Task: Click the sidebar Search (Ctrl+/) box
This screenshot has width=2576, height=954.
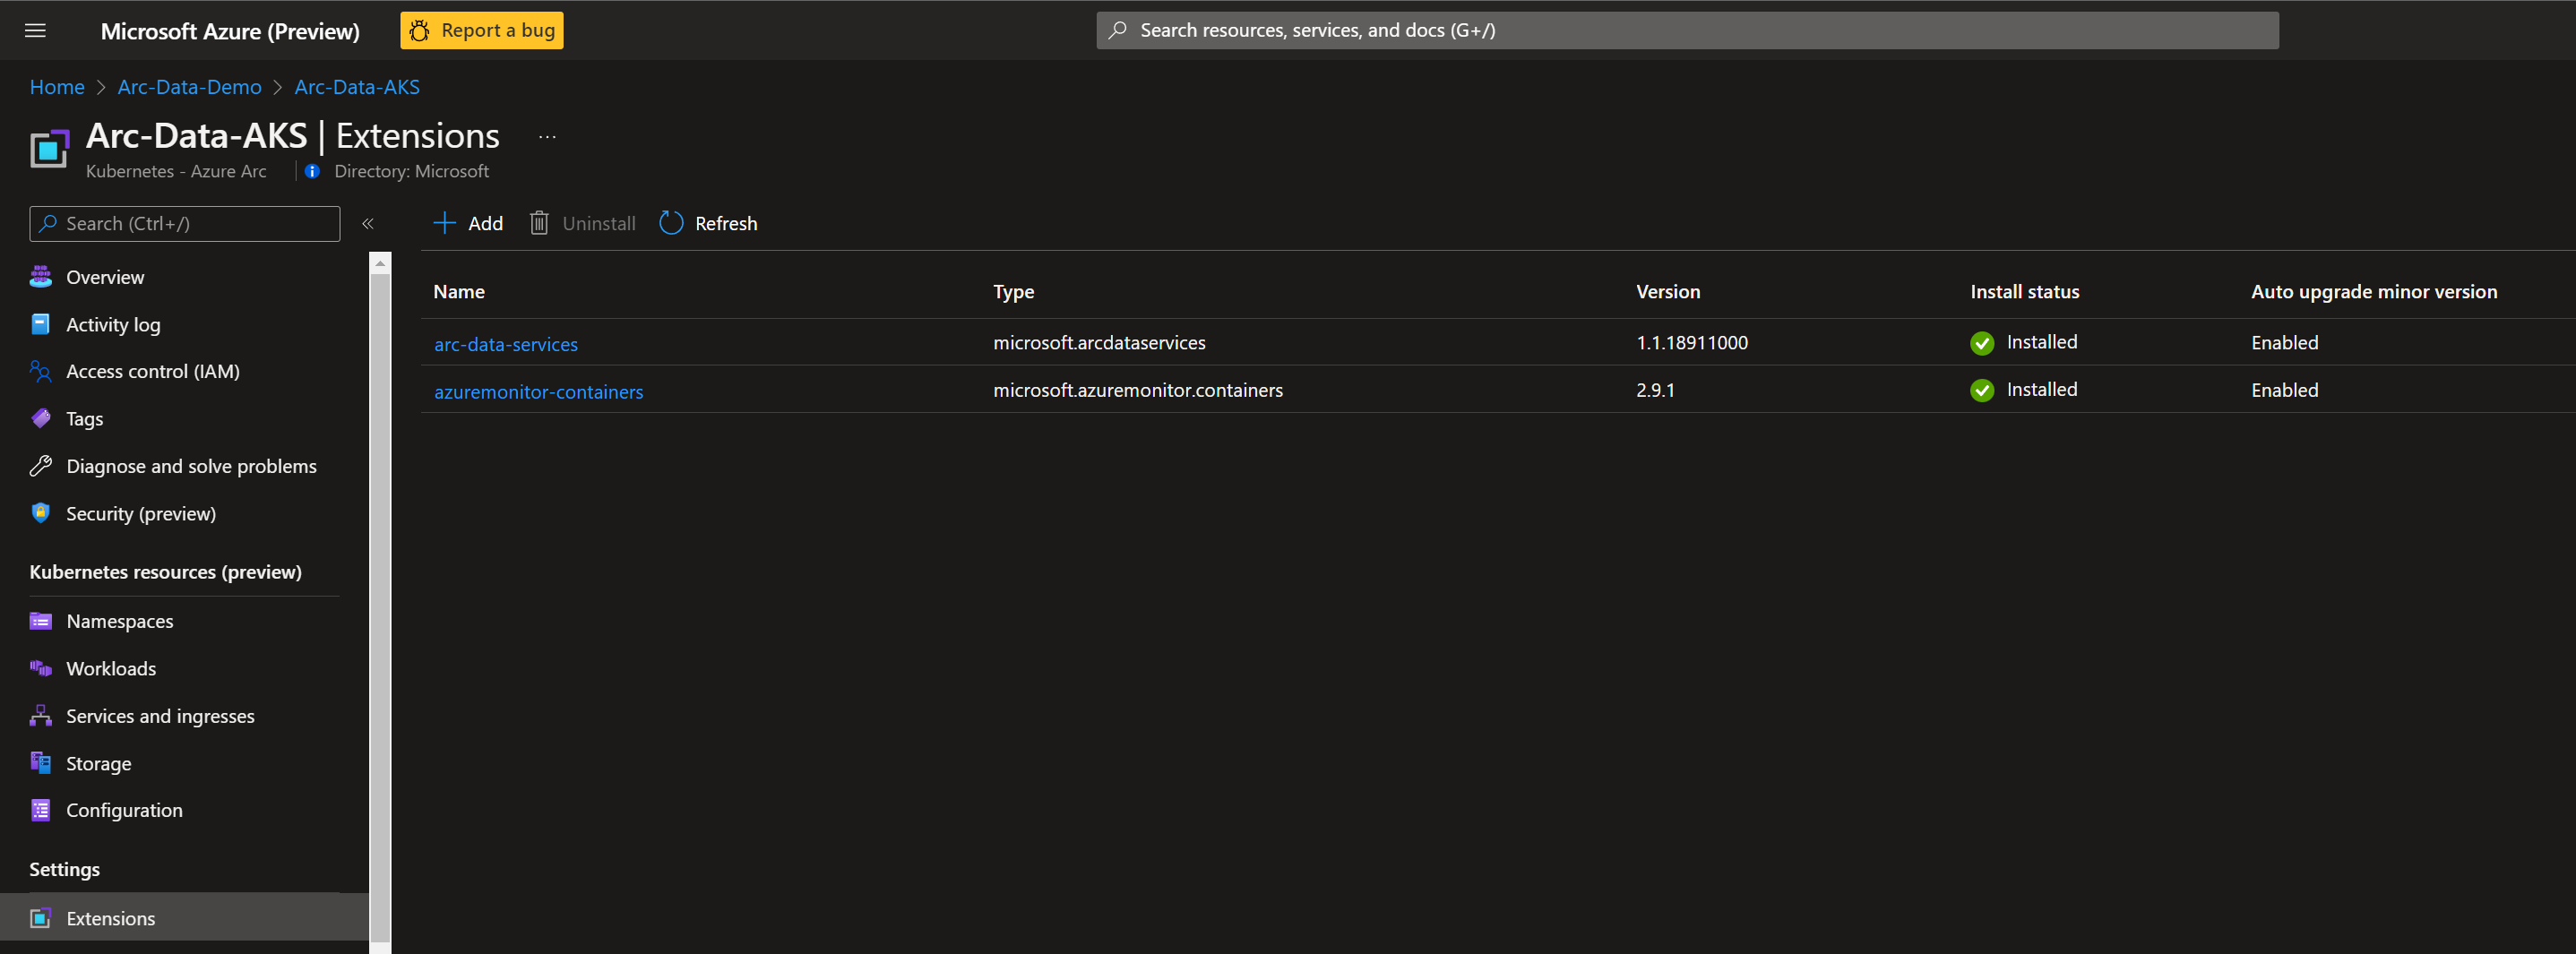Action: [185, 223]
